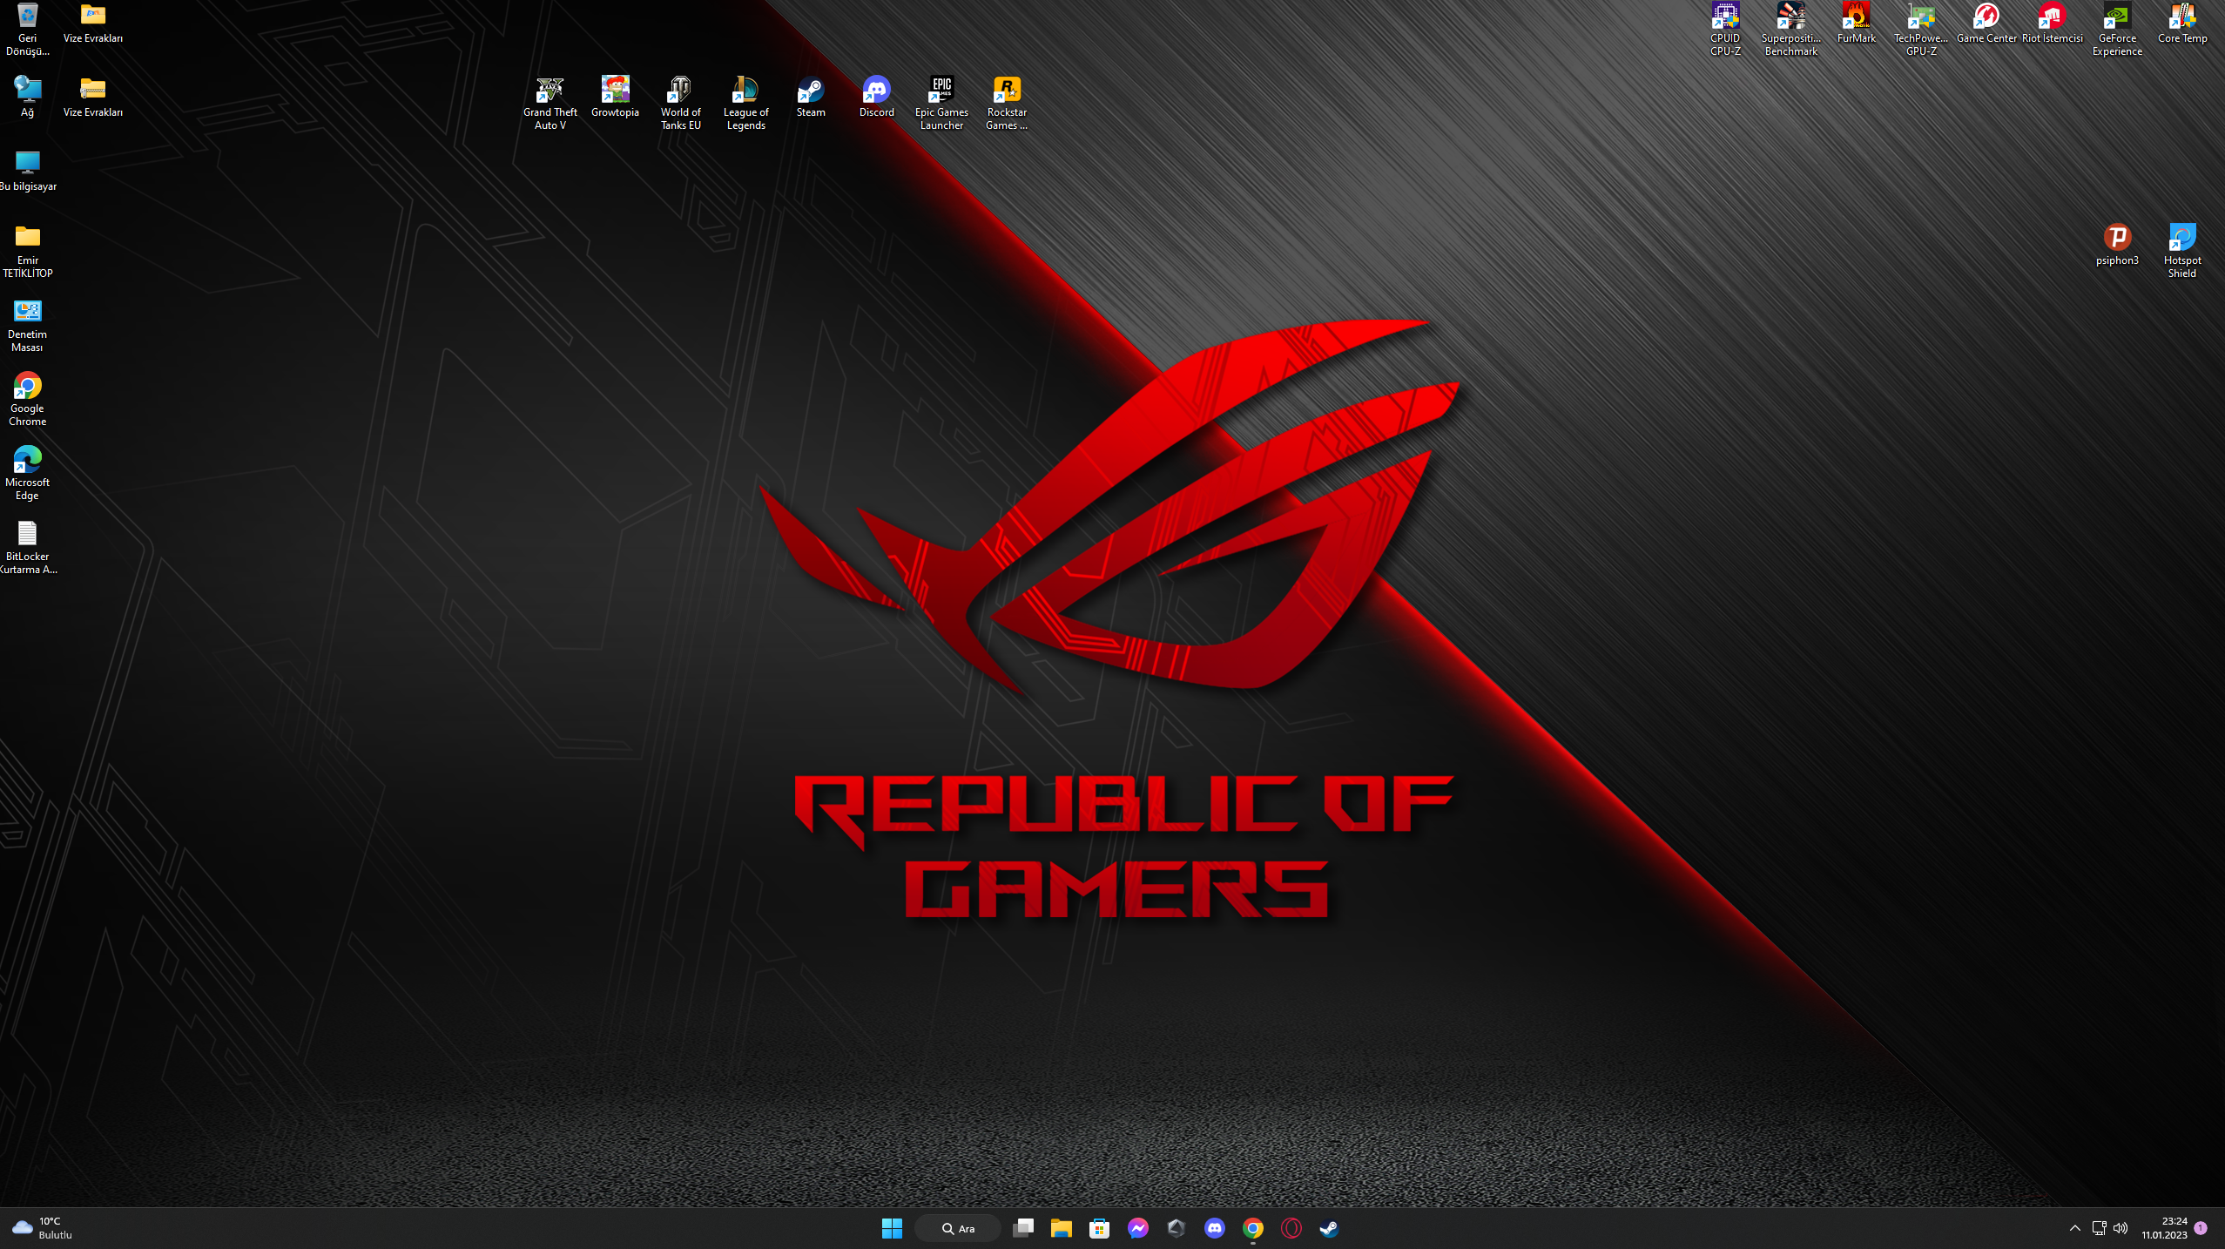Screen dimensions: 2225x1249
Task: Select the Growtopia desktop shortcut
Action: point(615,97)
